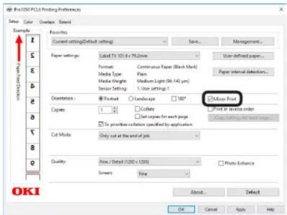Click the mirrored label preview strip
Viewport: 287px width, 215px height.
[x=33, y=107]
